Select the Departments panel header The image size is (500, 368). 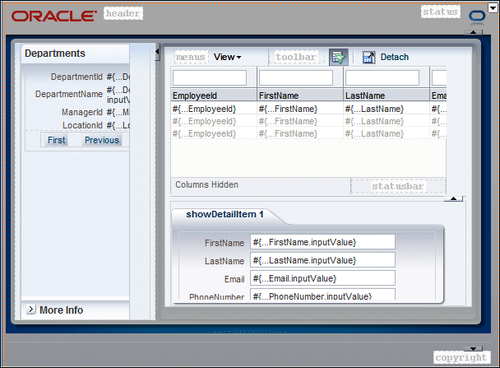click(x=76, y=54)
